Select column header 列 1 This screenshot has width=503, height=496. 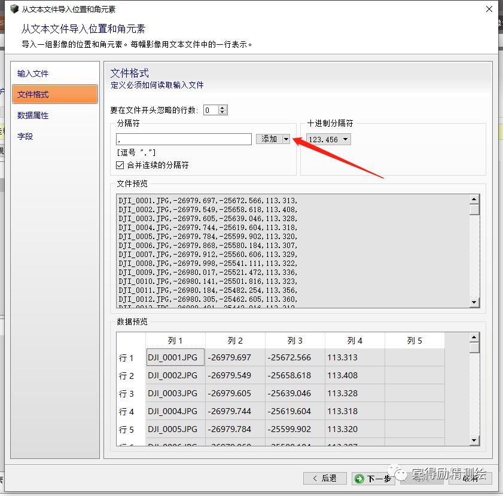click(x=175, y=341)
